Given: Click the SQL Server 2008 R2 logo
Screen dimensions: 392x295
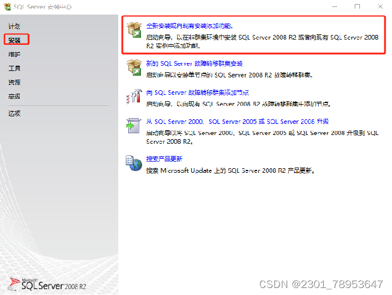Looking at the screenshot, I should click(48, 284).
